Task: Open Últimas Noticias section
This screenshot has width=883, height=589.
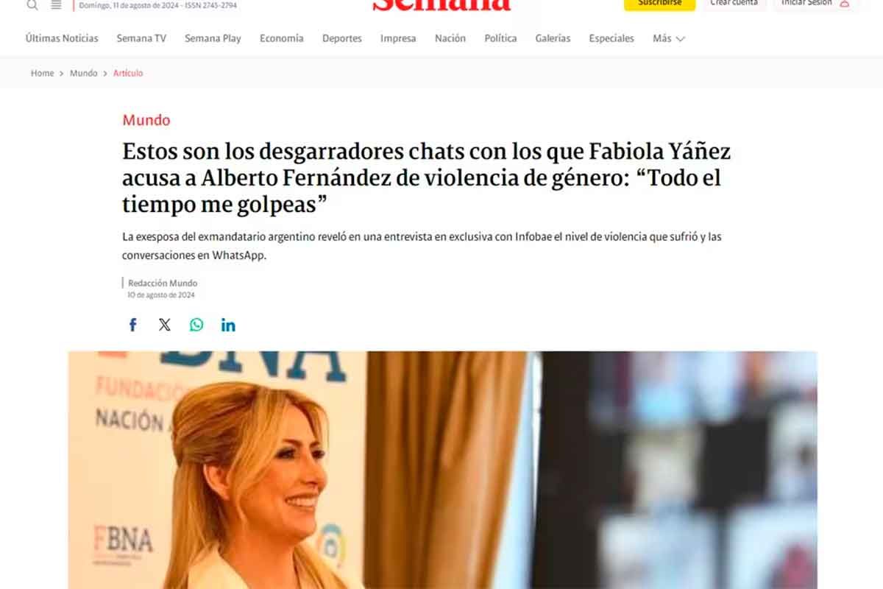Action: point(62,38)
